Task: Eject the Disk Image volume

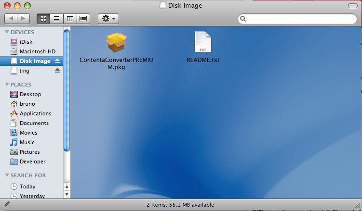Action: [57, 61]
